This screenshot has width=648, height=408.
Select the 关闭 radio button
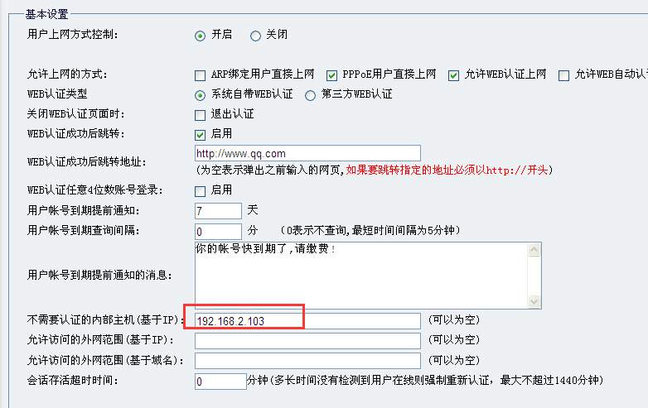click(254, 36)
